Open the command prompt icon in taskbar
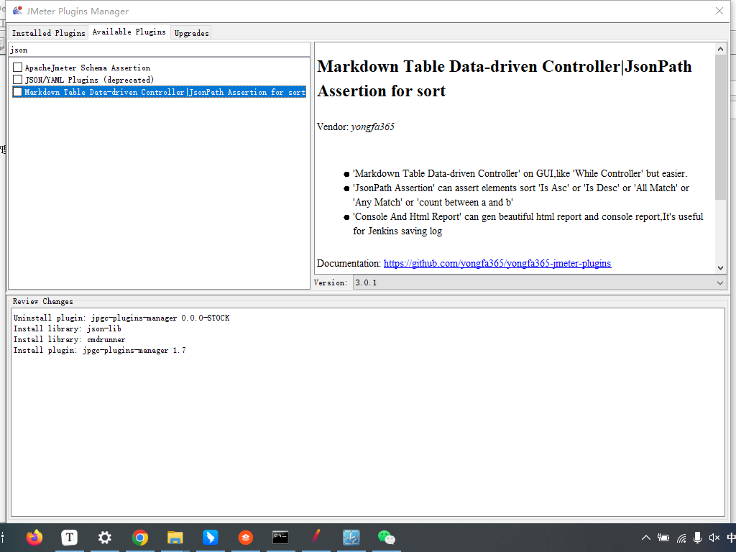The width and height of the screenshot is (736, 552). [280, 537]
